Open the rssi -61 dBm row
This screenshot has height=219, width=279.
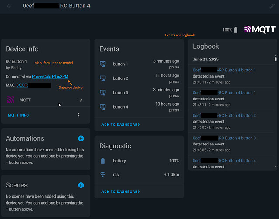139,174
